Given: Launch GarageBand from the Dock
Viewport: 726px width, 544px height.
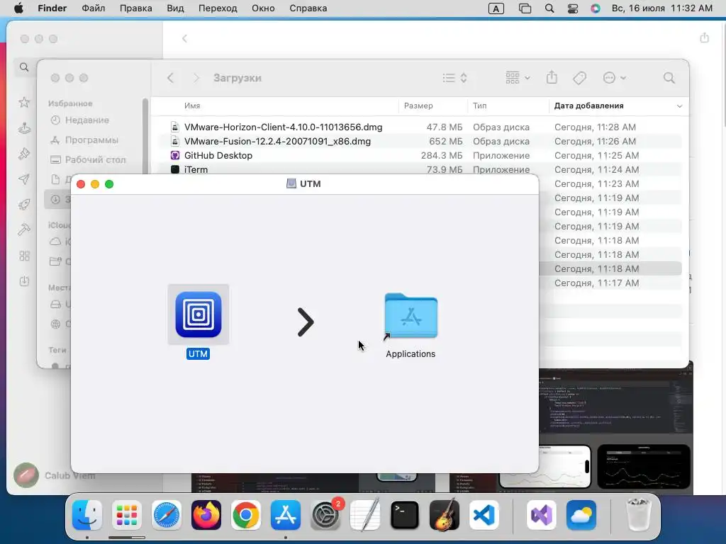Looking at the screenshot, I should coord(445,515).
